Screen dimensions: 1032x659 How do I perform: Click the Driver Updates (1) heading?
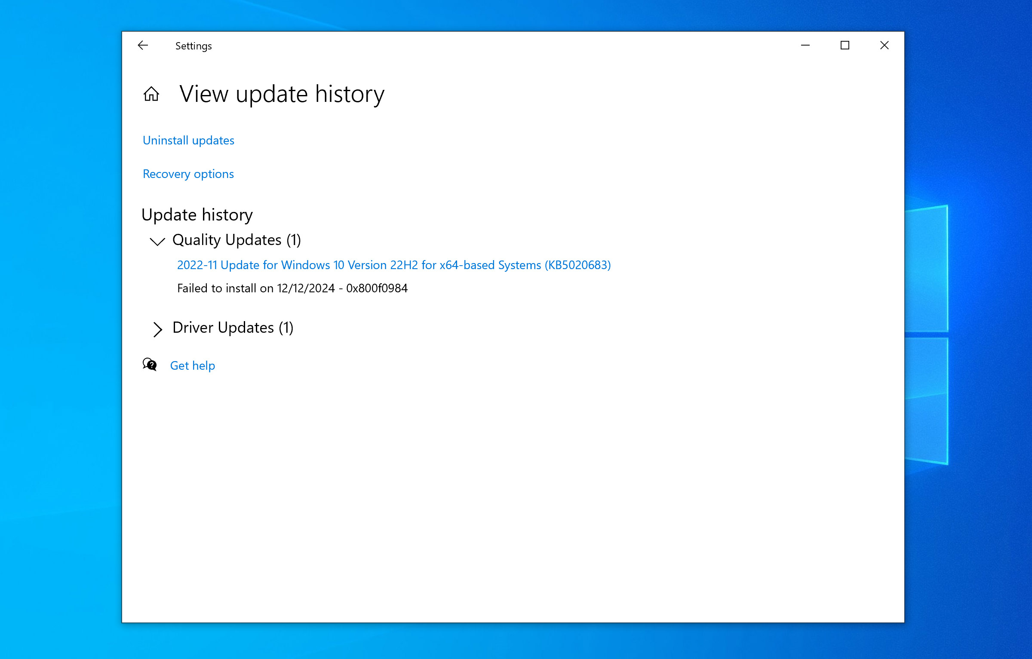tap(233, 328)
